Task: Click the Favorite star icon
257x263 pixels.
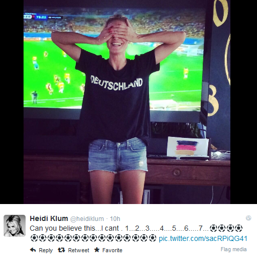Action: click(x=97, y=250)
